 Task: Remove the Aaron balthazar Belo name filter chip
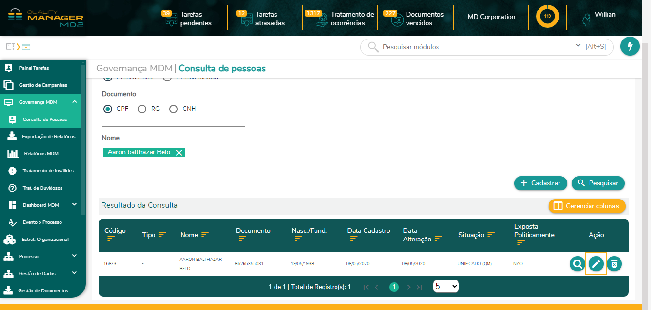pyautogui.click(x=179, y=153)
